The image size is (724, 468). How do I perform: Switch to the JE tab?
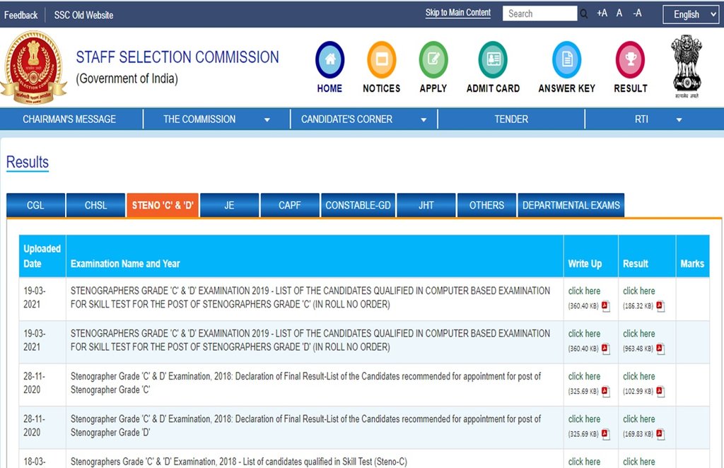pyautogui.click(x=230, y=205)
